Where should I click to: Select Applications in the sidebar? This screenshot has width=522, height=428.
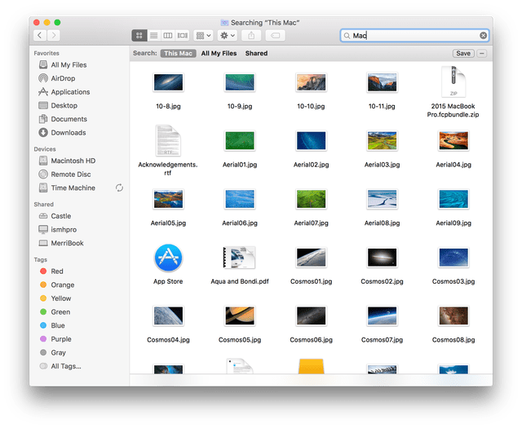point(70,92)
